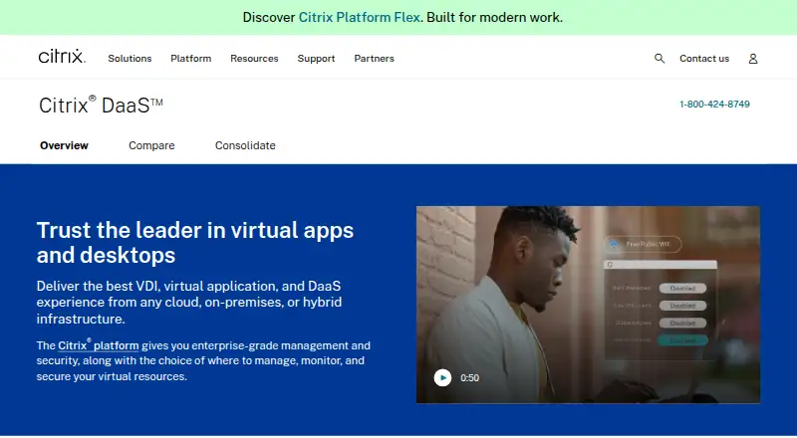The image size is (797, 438).
Task: Select the Overview tab
Action: pyautogui.click(x=64, y=145)
